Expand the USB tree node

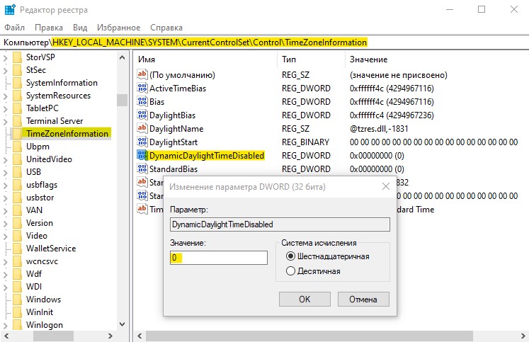point(6,173)
